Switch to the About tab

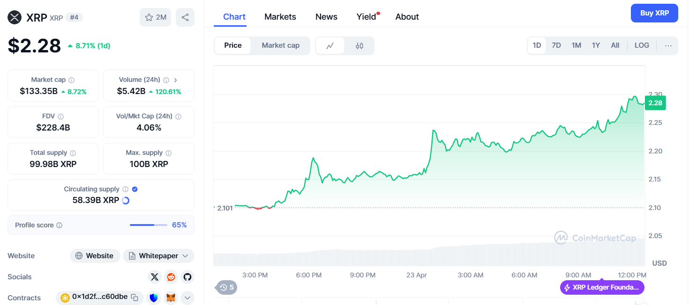pyautogui.click(x=407, y=17)
